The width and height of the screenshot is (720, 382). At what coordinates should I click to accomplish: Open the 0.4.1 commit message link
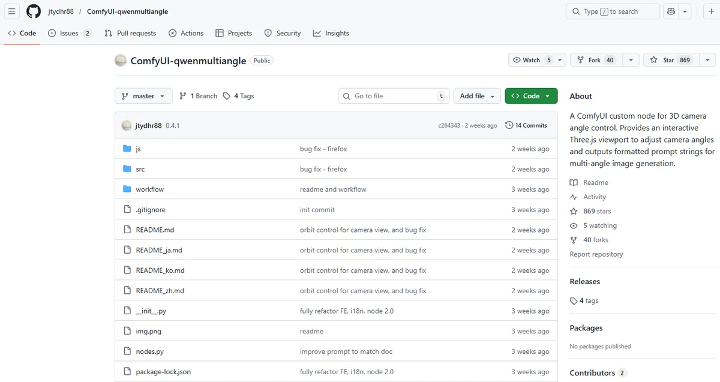(x=173, y=125)
